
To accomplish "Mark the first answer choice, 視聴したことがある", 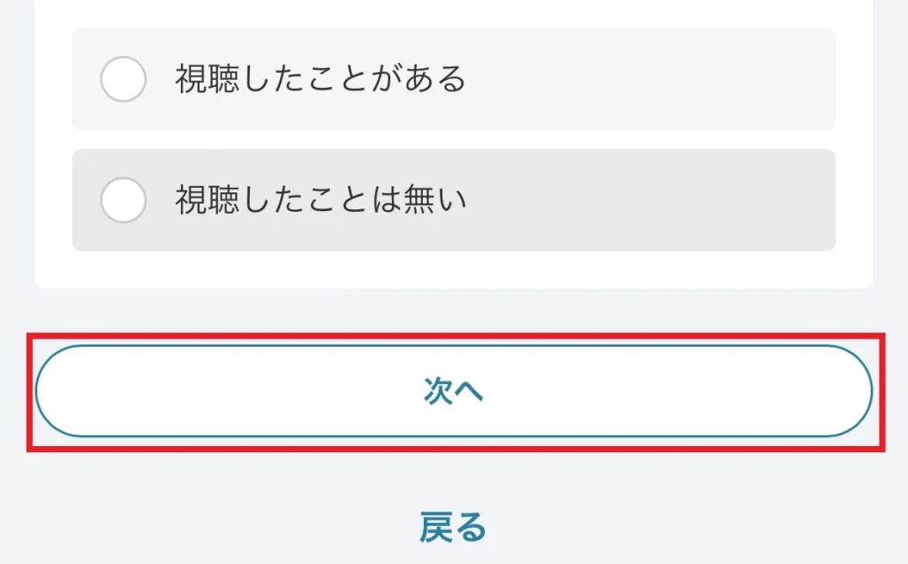I will click(x=122, y=80).
